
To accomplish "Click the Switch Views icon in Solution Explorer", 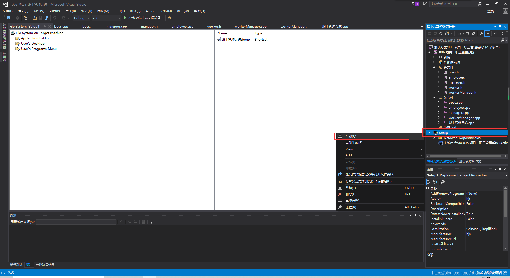I will tap(447, 33).
